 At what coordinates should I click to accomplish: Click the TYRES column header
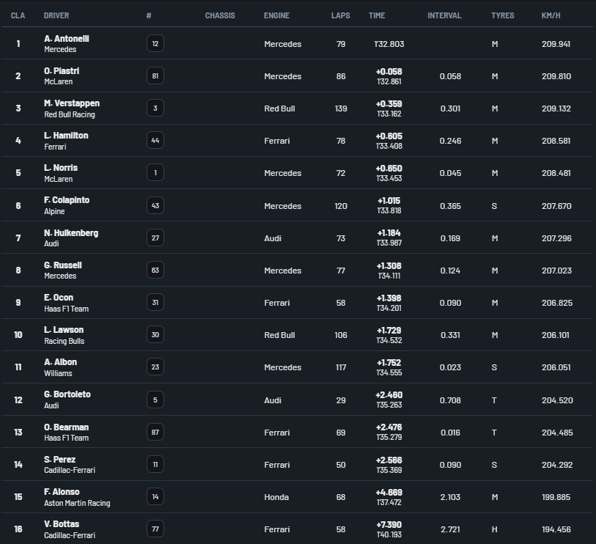(x=502, y=15)
